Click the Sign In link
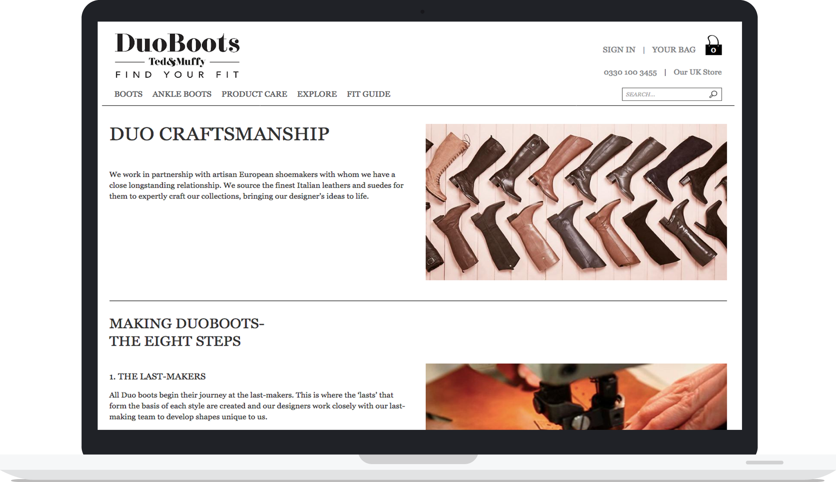The height and width of the screenshot is (482, 836). pos(619,50)
